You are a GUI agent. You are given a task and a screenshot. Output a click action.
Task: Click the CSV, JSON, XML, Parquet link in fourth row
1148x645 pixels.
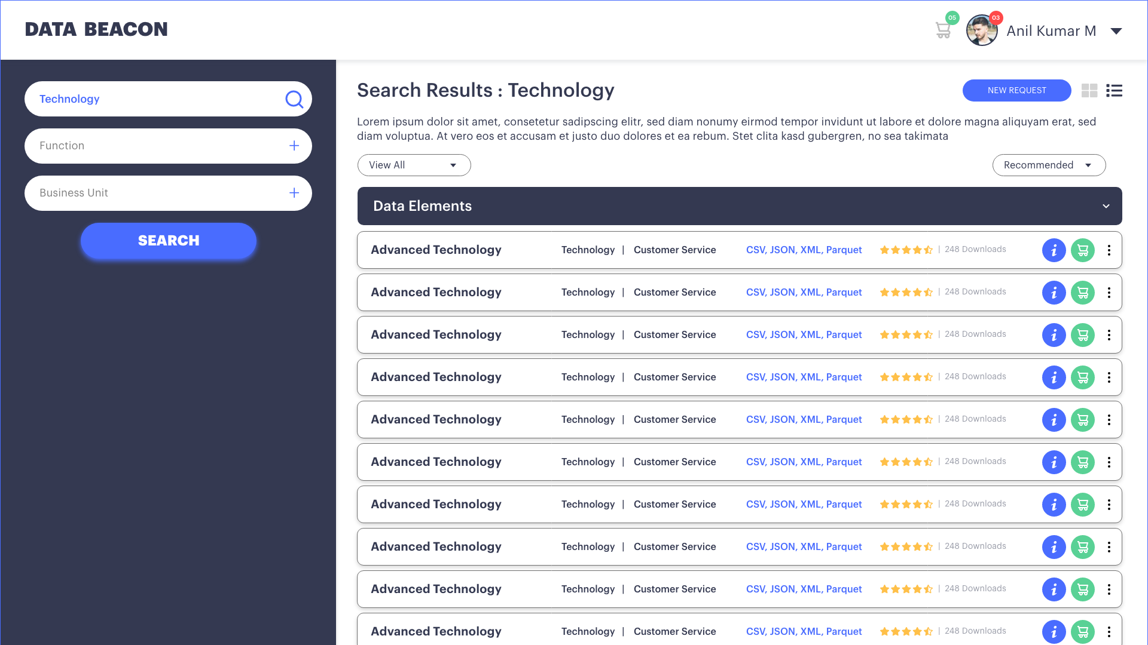pos(804,377)
